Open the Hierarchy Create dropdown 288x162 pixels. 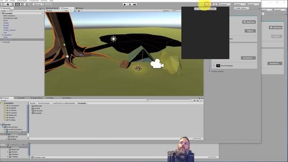tap(4, 11)
